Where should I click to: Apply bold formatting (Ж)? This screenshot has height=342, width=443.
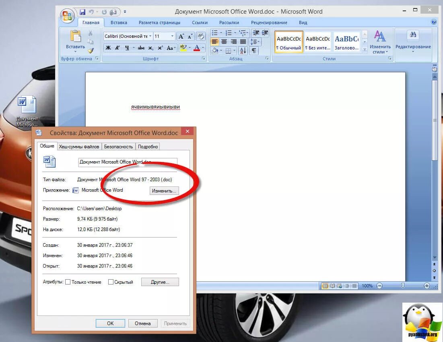point(108,48)
